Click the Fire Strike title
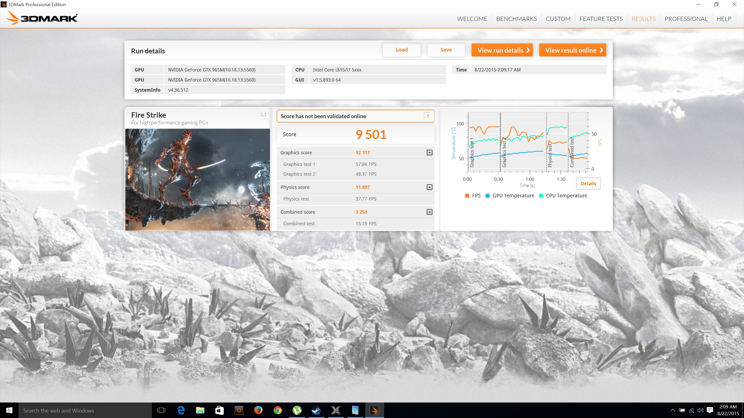The width and height of the screenshot is (744, 418). [x=149, y=115]
